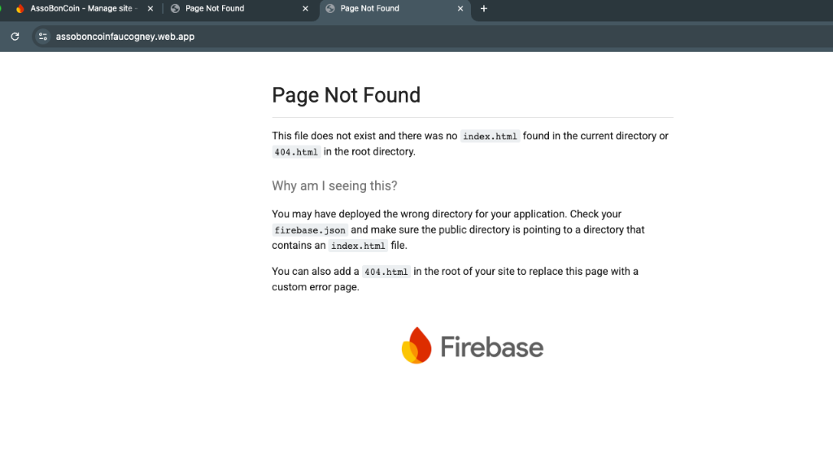The width and height of the screenshot is (833, 471).
Task: Close the active Page Not Found tab
Action: [460, 9]
